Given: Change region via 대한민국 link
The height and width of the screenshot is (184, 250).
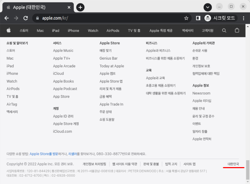Looking at the screenshot, I should coord(233,164).
